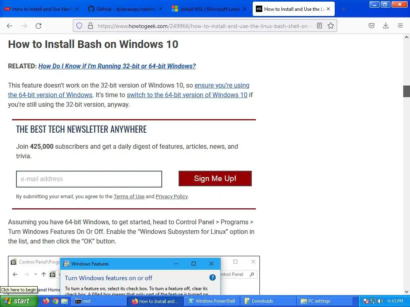Open a new tab with the plus button
The height and width of the screenshot is (307, 410).
click(x=343, y=9)
